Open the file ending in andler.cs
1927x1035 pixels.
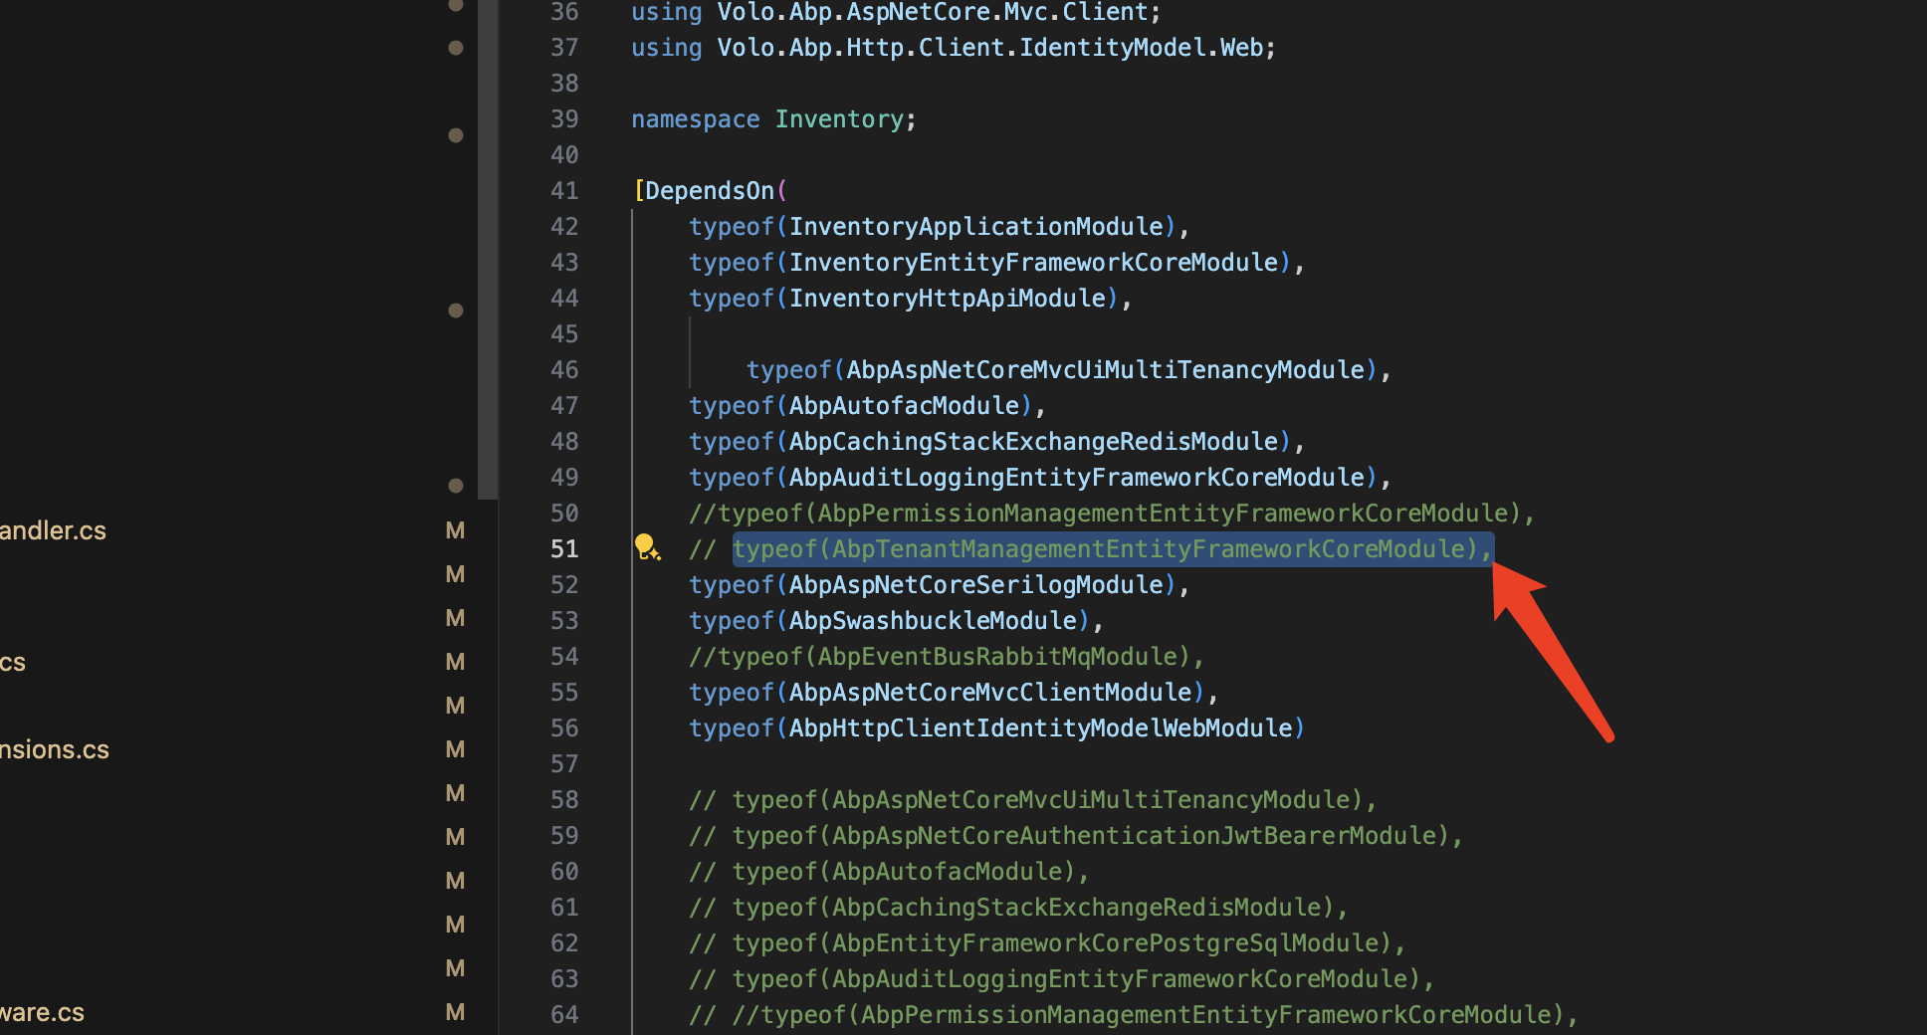[53, 530]
